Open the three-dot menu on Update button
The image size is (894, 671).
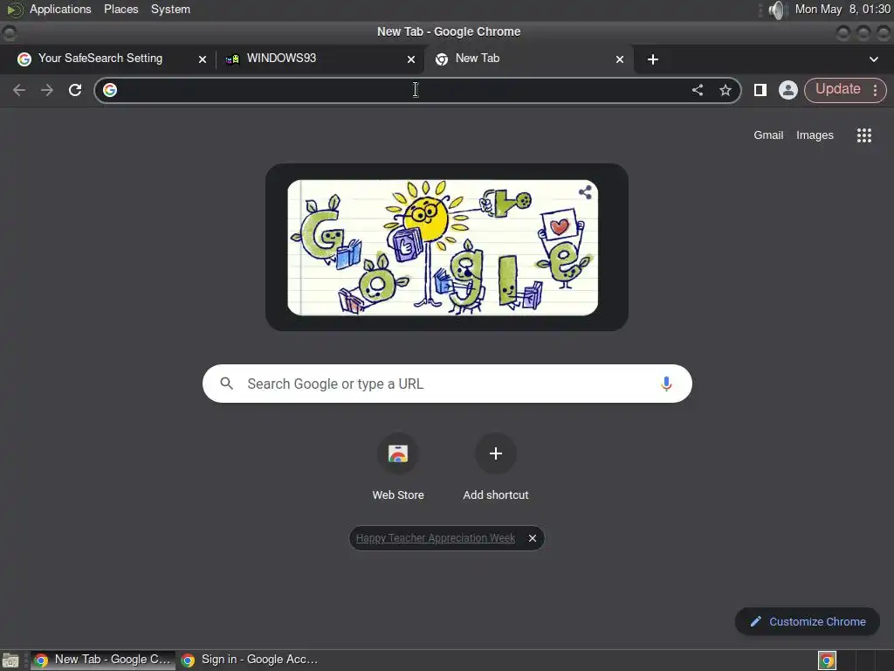[x=875, y=90]
